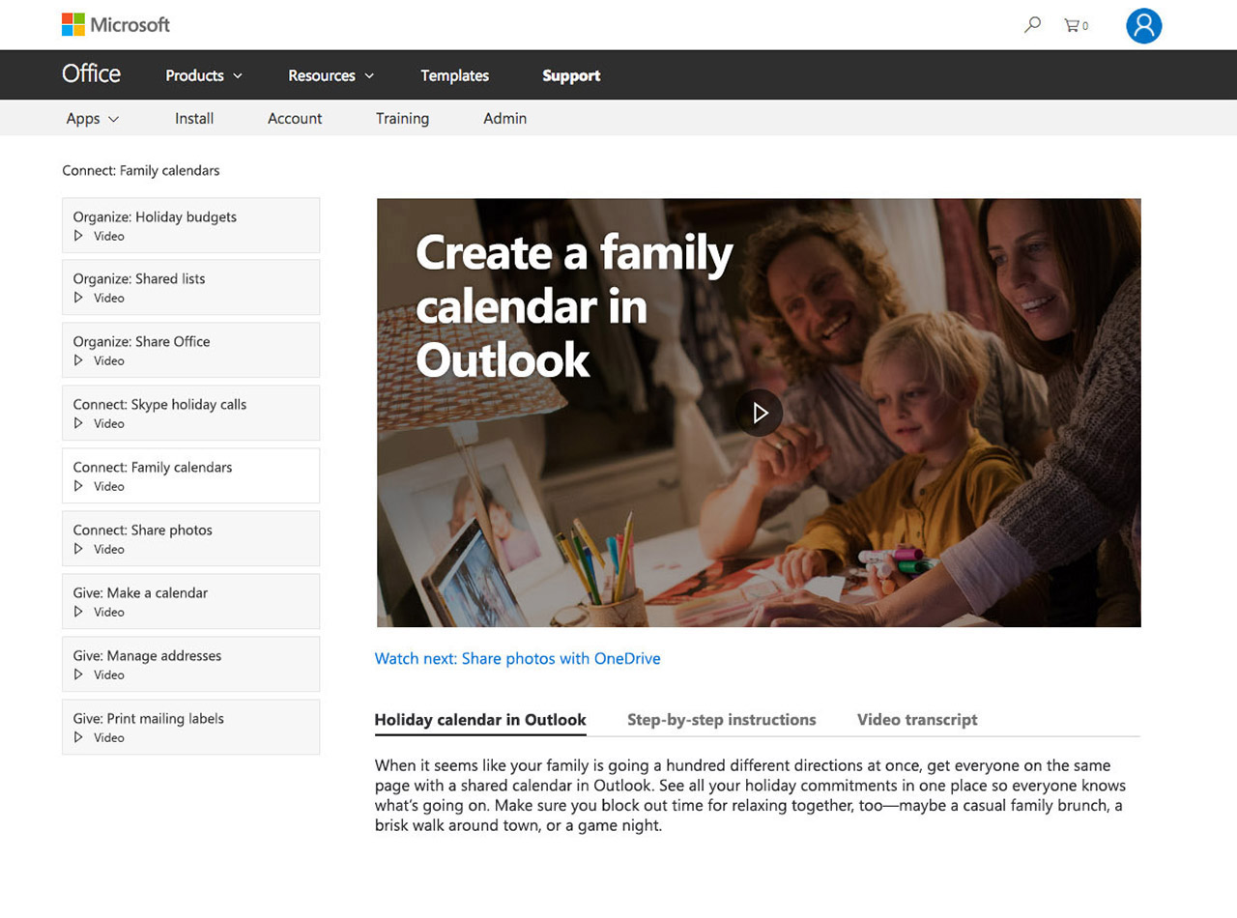Open the Apps dropdown
Screen dimensions: 1237x918
[x=92, y=118]
